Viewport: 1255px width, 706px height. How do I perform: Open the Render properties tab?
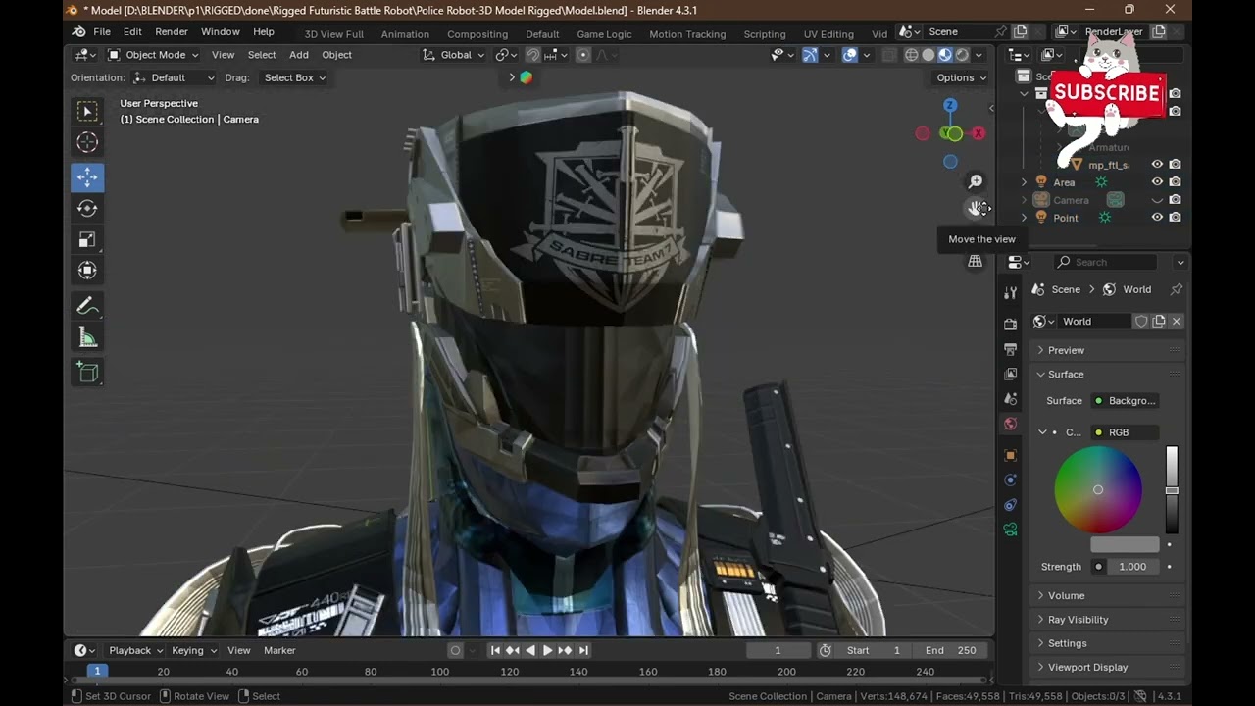coord(1011,324)
